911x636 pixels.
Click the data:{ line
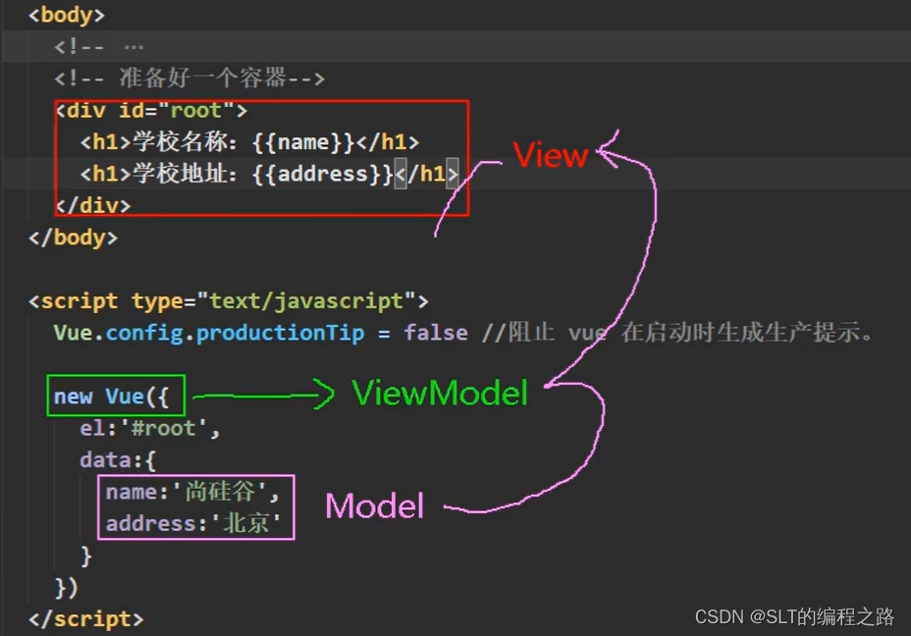point(118,460)
